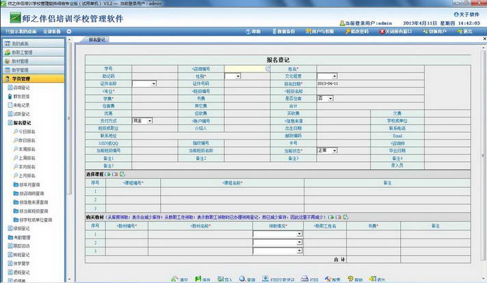Click 报名日期 field showing 2013-04-11
Image resolution: width=487 pixels, height=283 pixels.
click(x=370, y=83)
